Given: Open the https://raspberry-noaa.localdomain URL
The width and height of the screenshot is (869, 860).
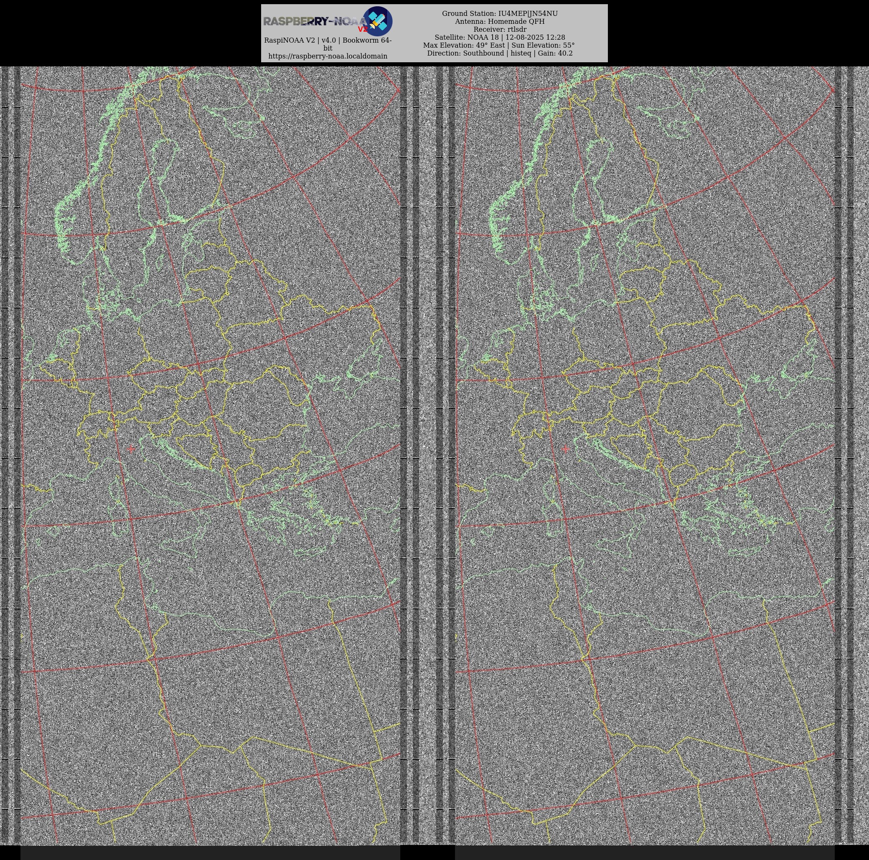Looking at the screenshot, I should coord(328,56).
